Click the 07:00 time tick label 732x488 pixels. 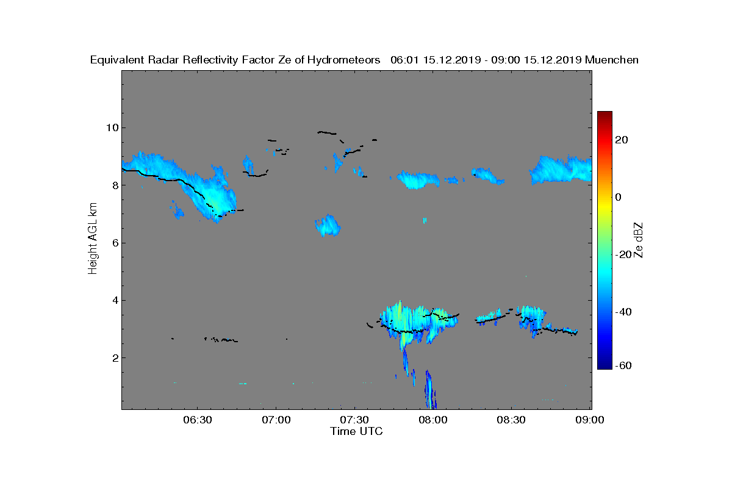[x=276, y=420]
